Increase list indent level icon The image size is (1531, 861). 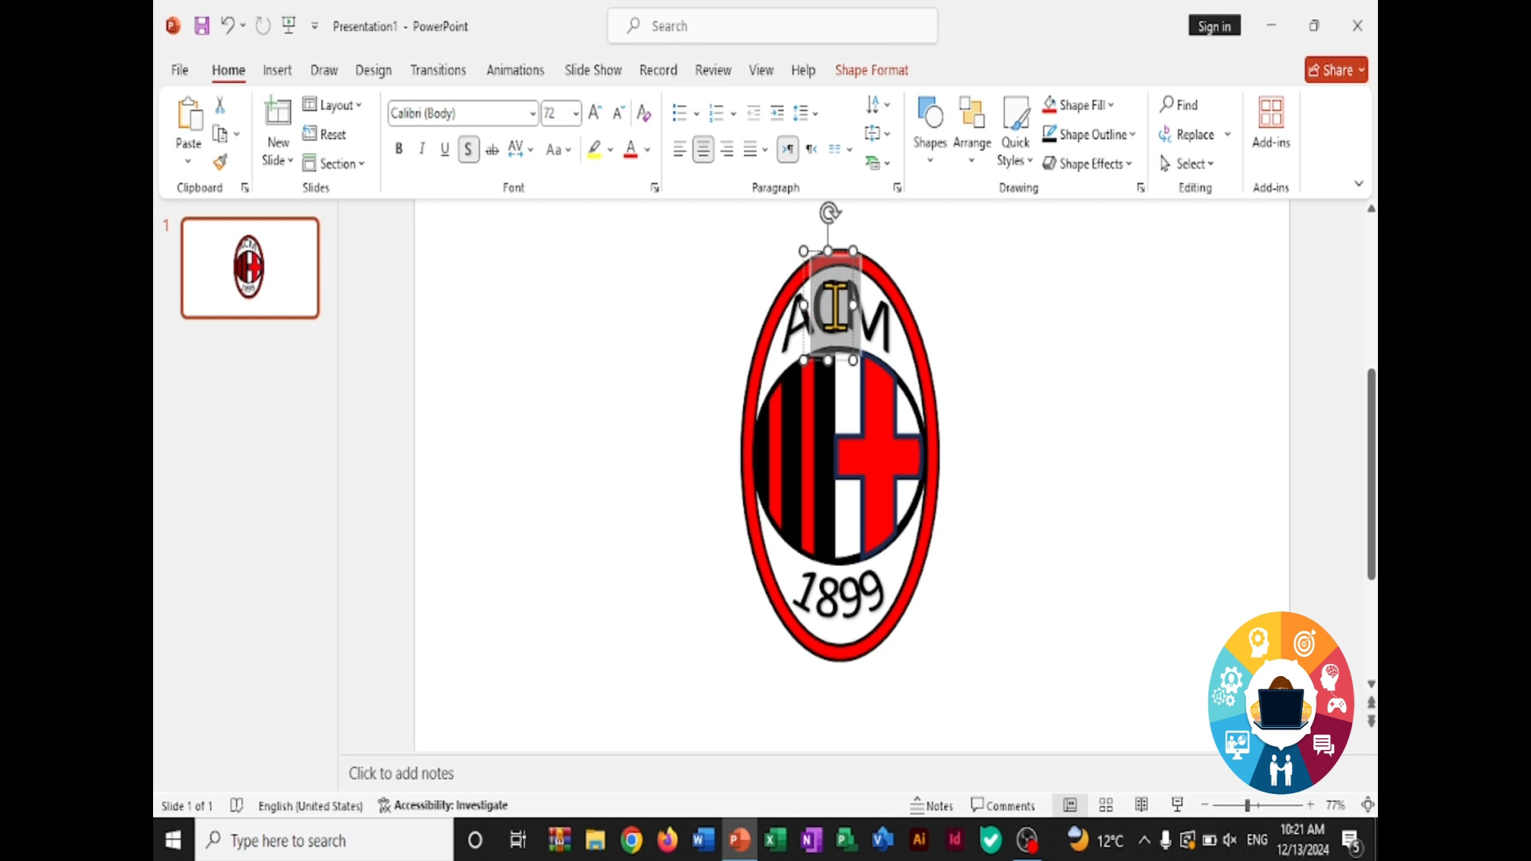coord(777,113)
